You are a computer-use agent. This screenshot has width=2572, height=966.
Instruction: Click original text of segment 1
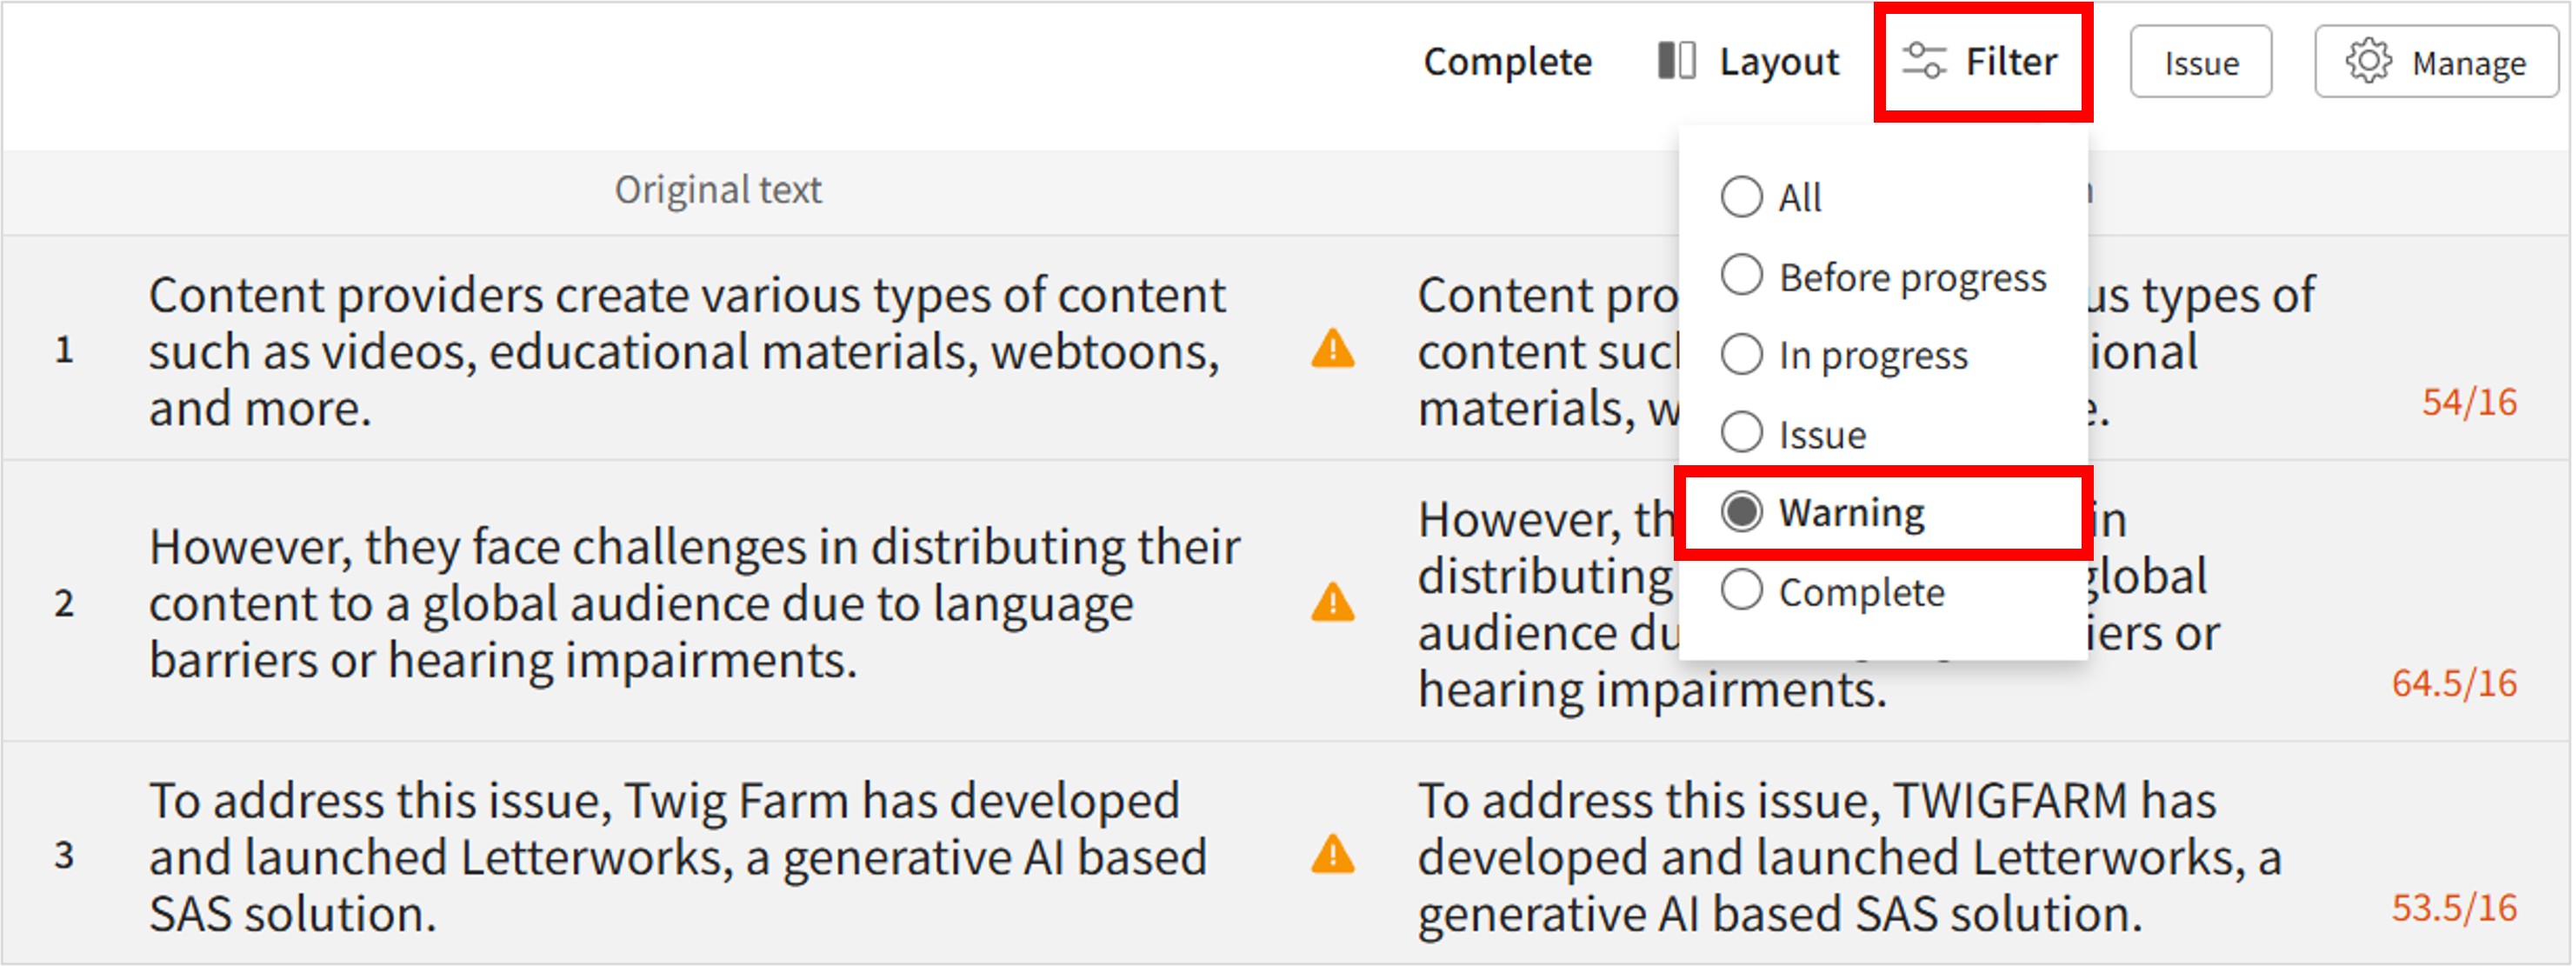(x=687, y=351)
